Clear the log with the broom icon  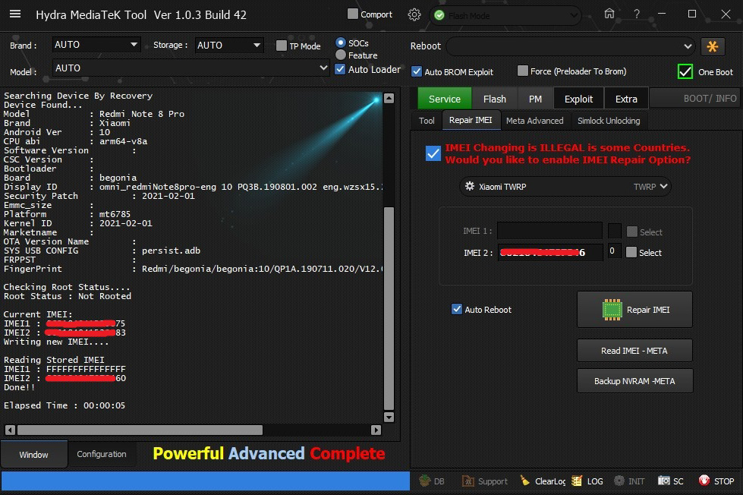(x=525, y=481)
